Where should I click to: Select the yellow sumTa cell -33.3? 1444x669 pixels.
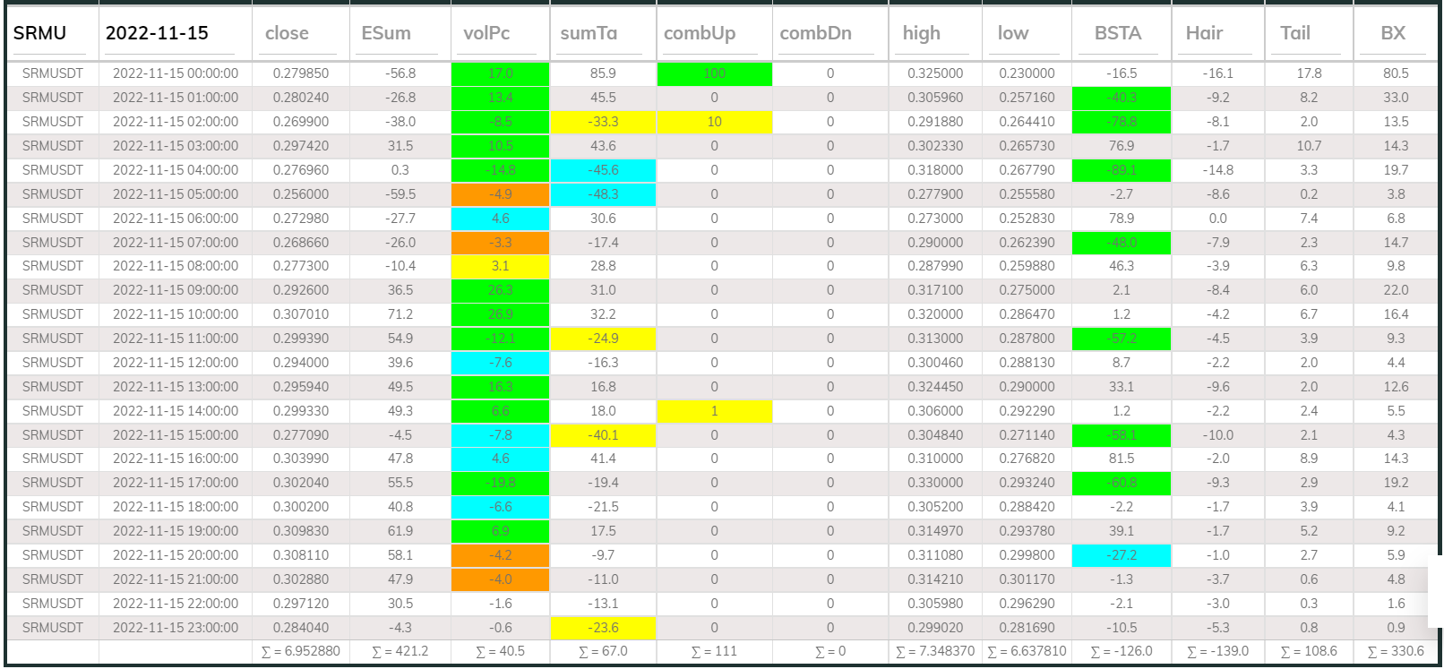[x=603, y=122]
